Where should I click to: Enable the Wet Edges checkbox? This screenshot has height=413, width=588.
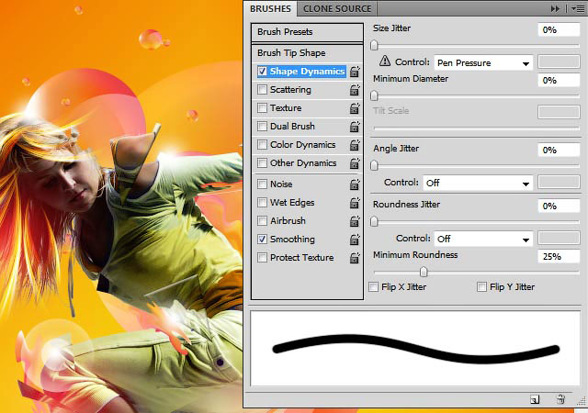[262, 203]
